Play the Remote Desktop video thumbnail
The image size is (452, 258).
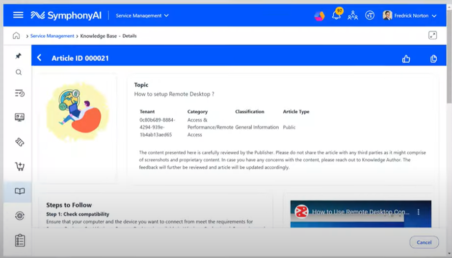point(360,215)
